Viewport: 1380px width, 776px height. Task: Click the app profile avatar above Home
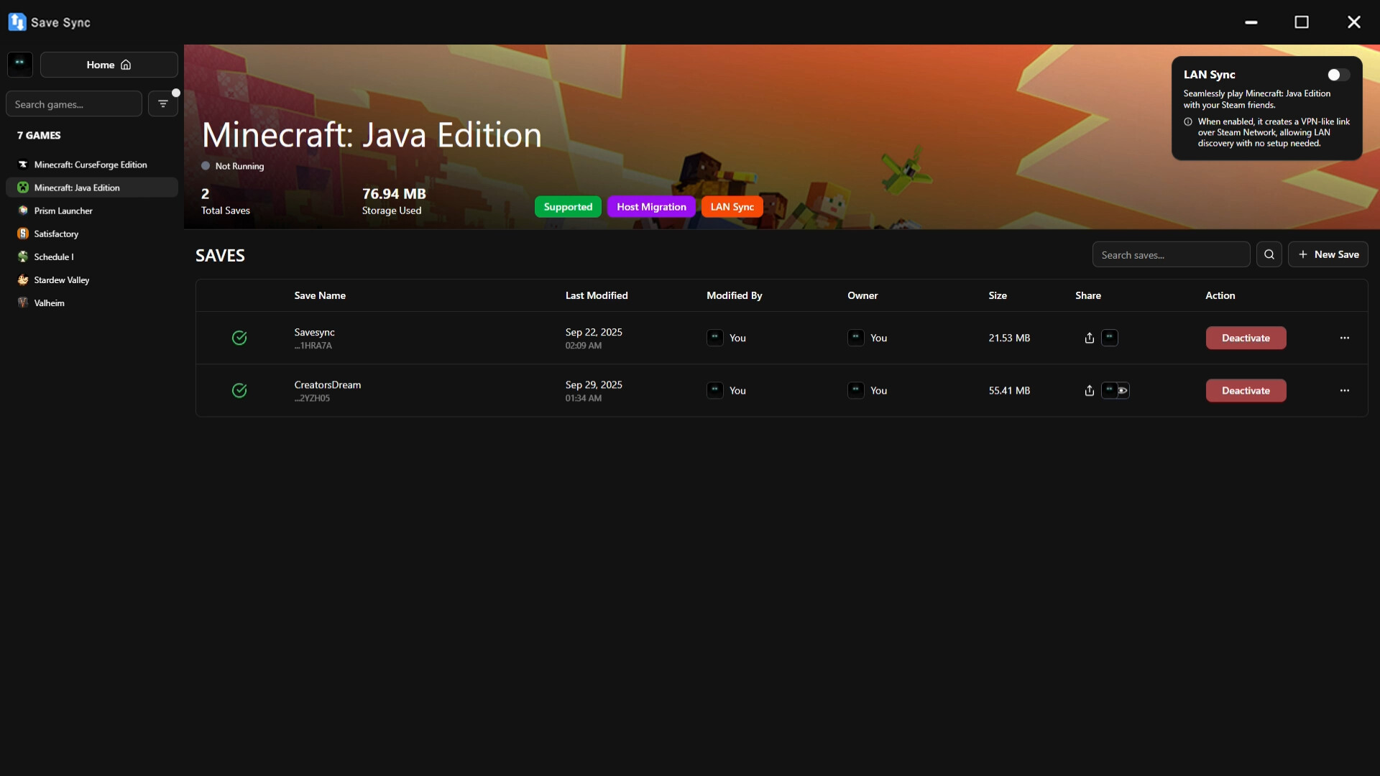pyautogui.click(x=19, y=65)
